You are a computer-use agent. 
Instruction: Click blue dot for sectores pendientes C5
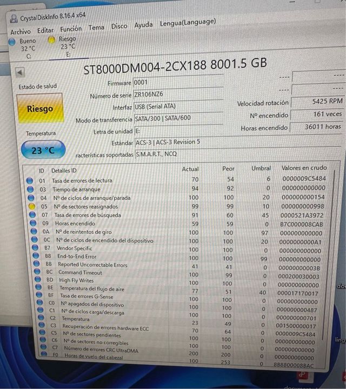point(42,332)
